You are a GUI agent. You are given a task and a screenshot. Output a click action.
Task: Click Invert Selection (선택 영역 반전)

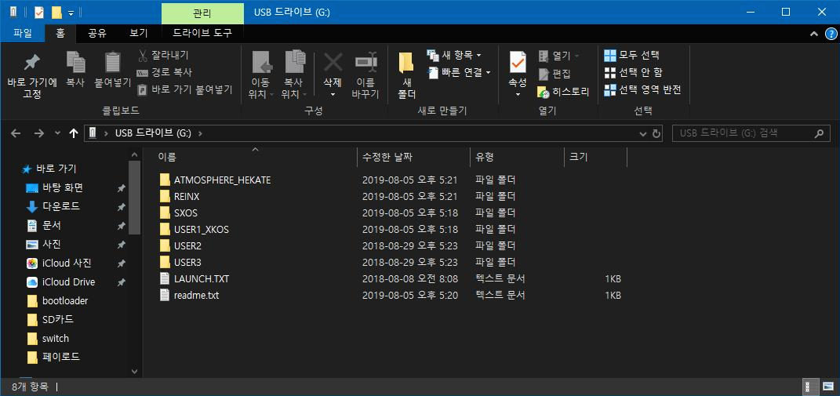(x=642, y=89)
